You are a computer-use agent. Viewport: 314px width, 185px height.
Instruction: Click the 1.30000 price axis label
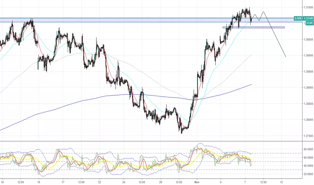click(308, 55)
